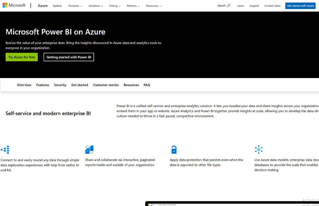Jump to Customer stories section

106,85
